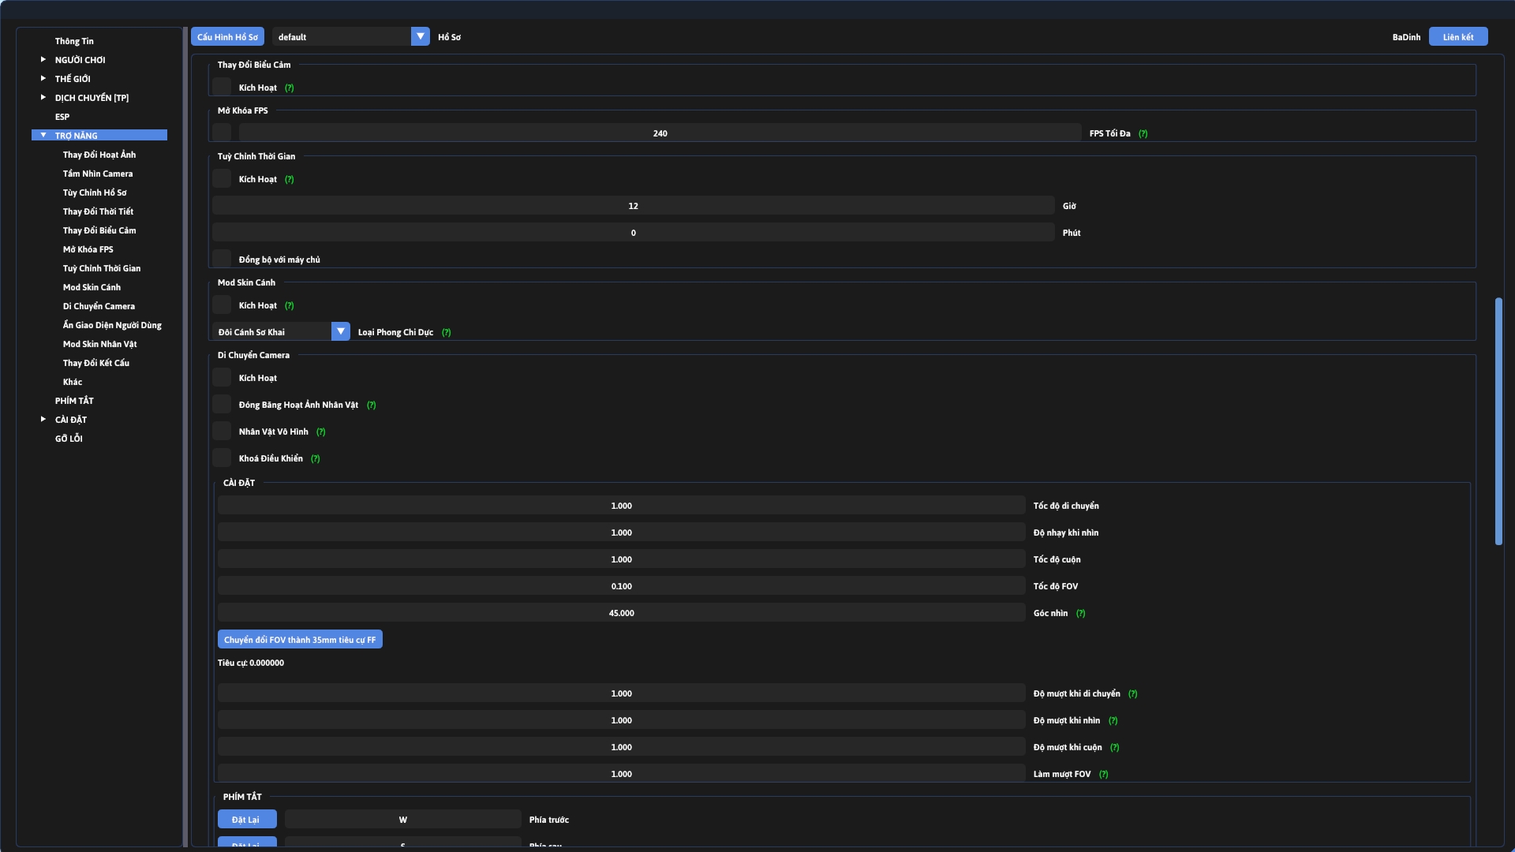Click help icon beside Nhân Vật Vô Hình
Screen dimensions: 1515x852
coord(320,432)
